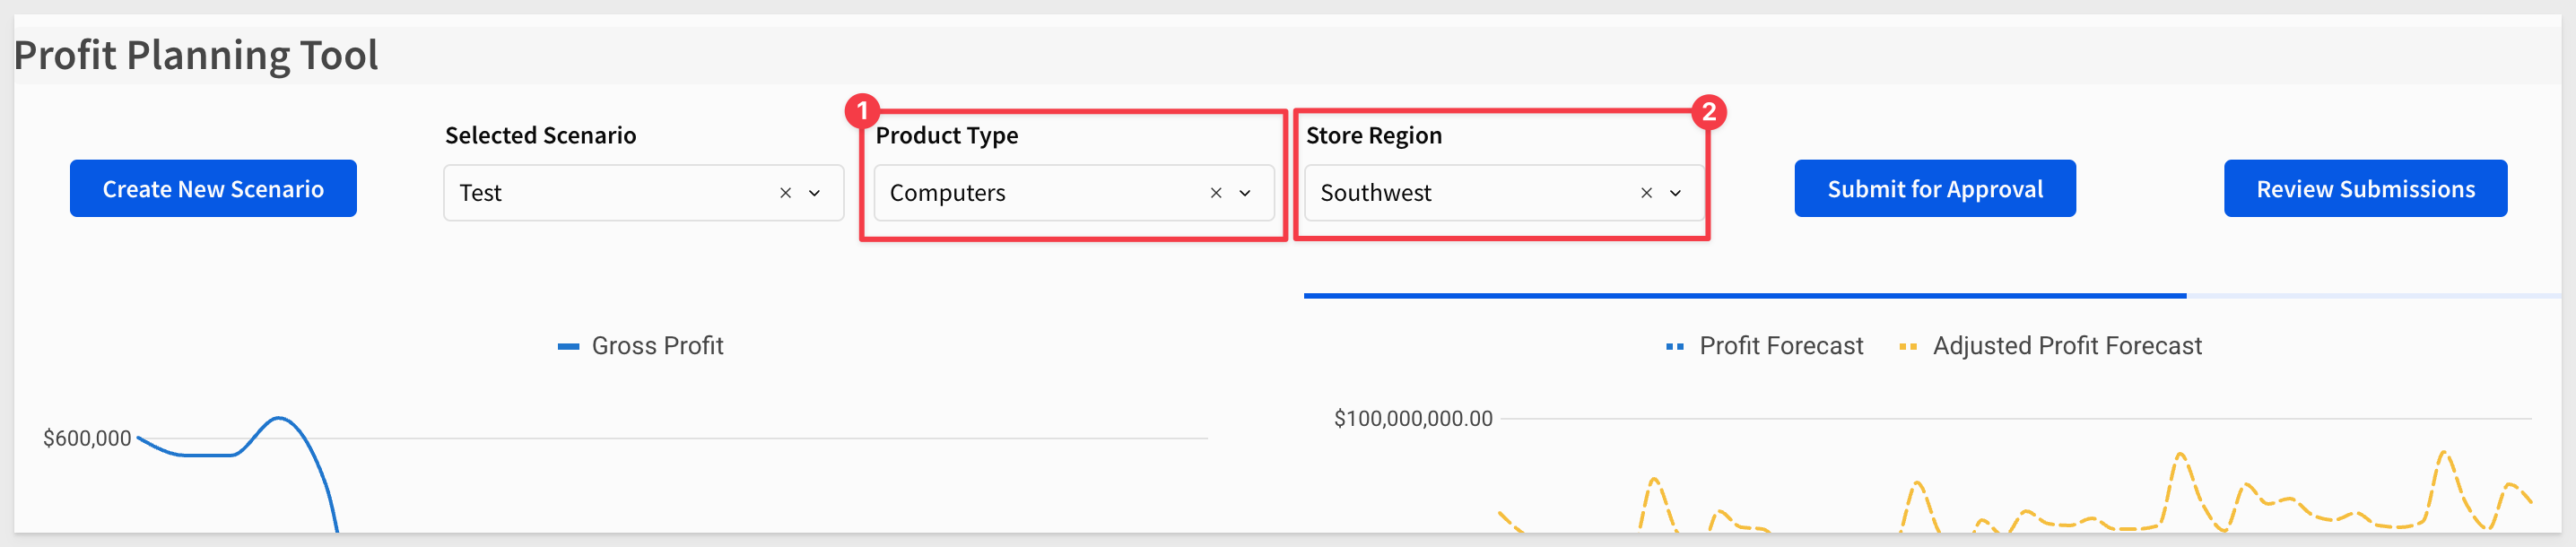
Task: Click the Southwest text in Store Region
Action: click(1375, 193)
